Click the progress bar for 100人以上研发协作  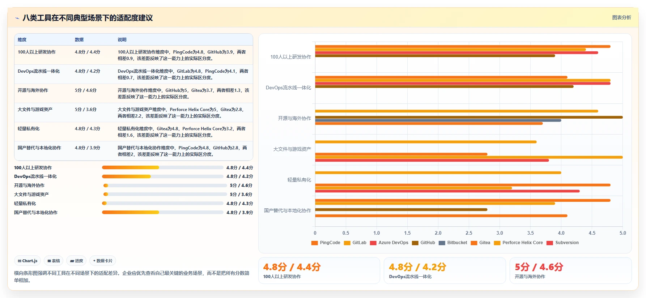162,167
